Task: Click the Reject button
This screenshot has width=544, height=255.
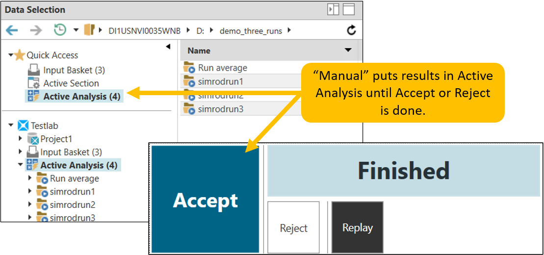Action: point(293,228)
